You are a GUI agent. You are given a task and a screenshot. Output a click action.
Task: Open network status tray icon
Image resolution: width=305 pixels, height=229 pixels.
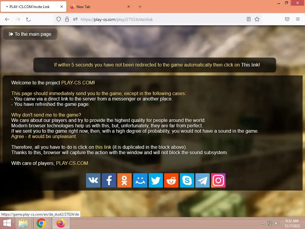coord(270,223)
